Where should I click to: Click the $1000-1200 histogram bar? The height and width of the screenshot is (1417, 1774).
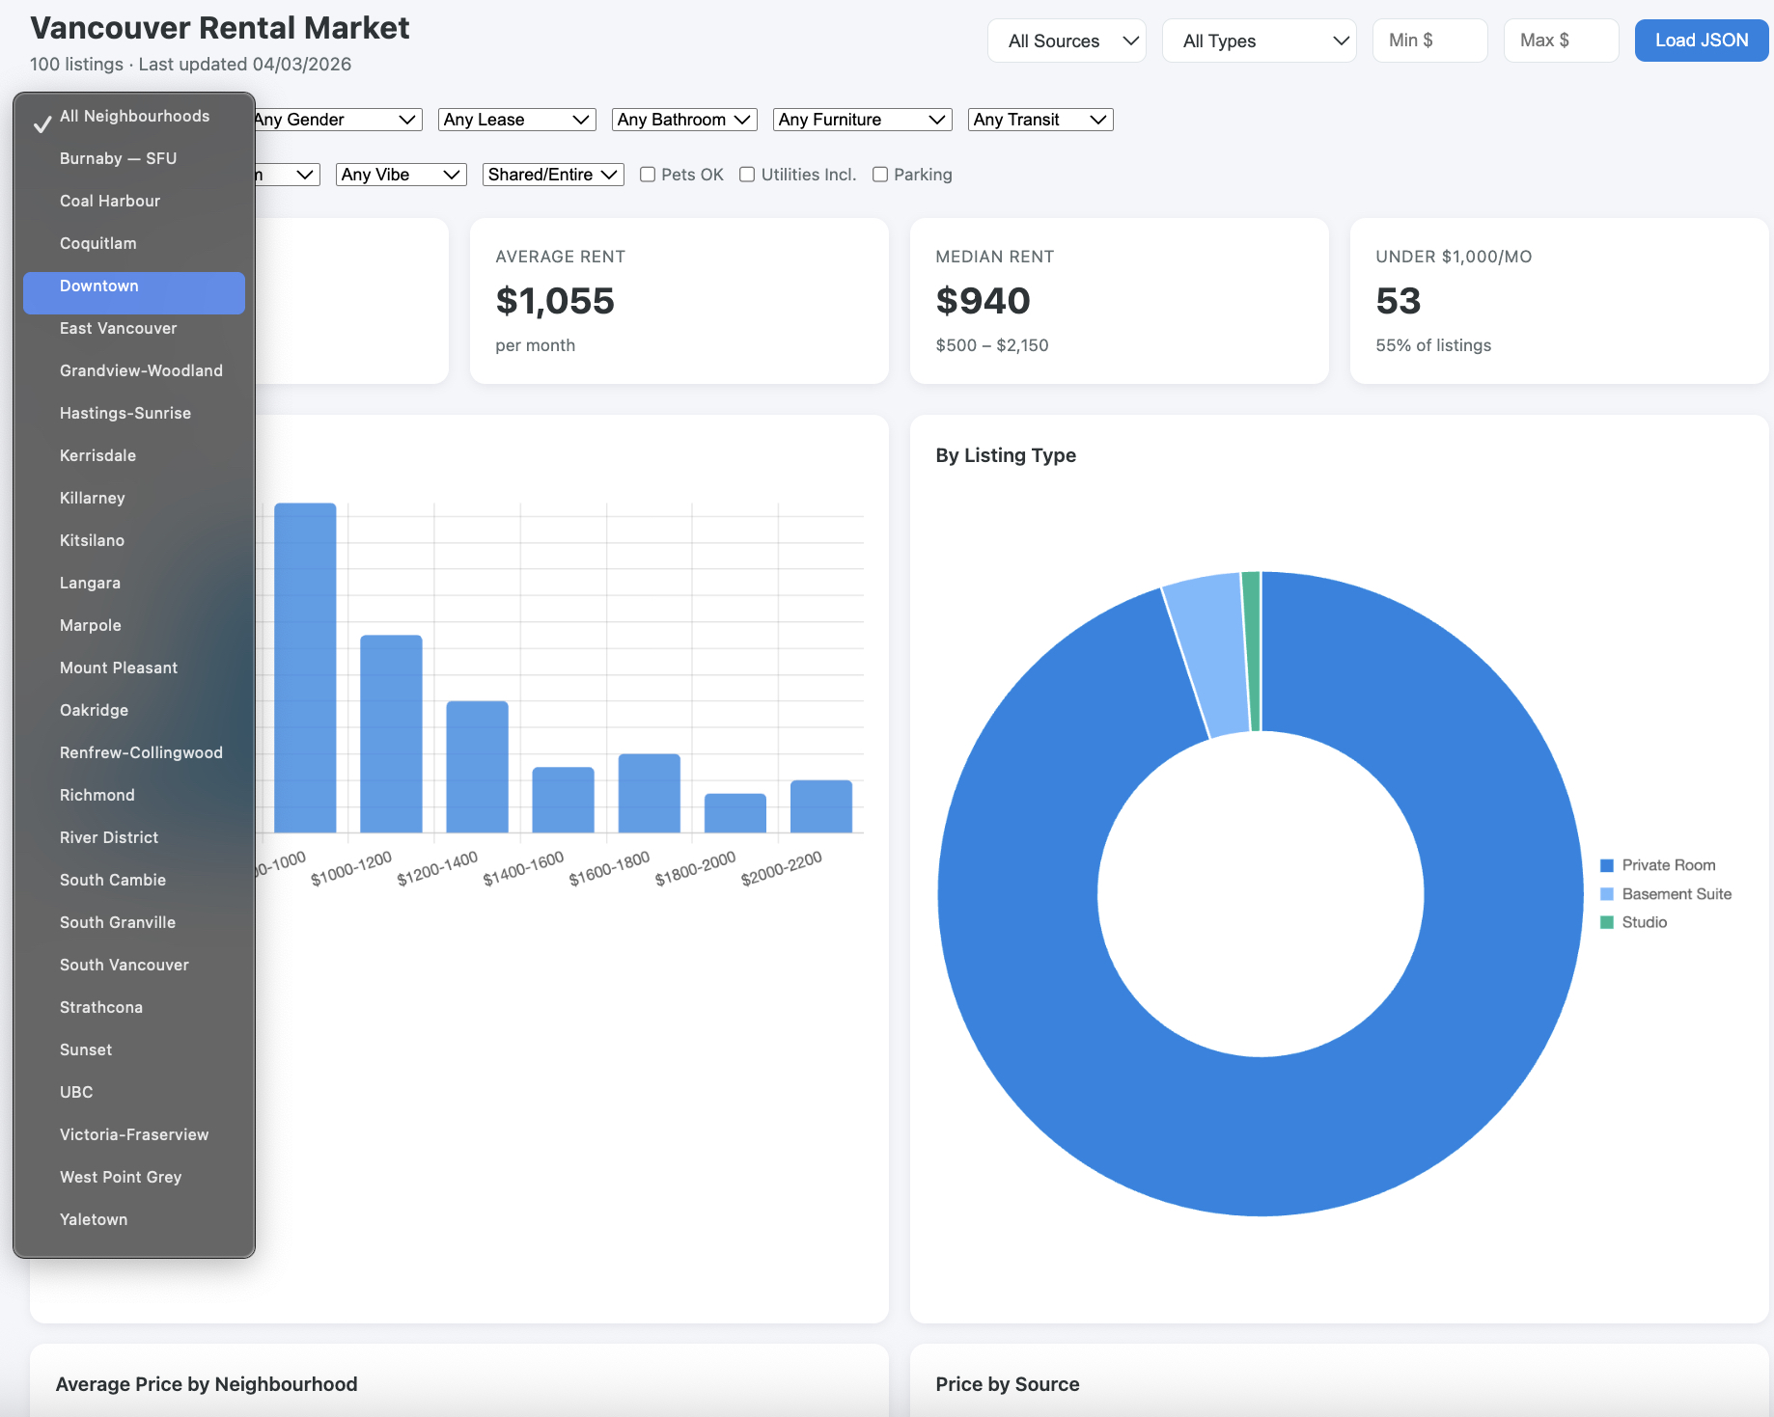click(x=391, y=733)
